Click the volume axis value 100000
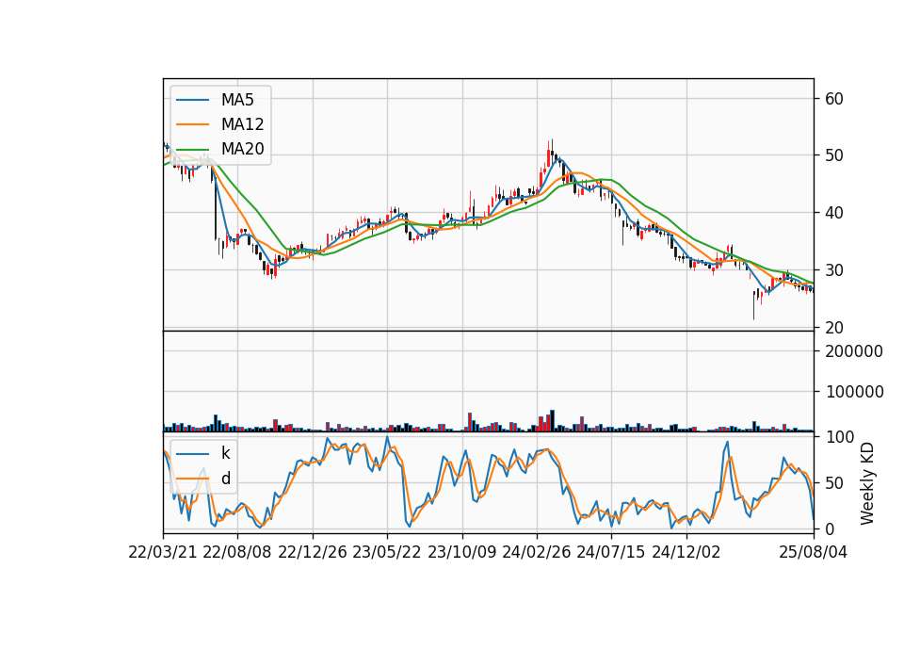904x650 pixels. (854, 392)
